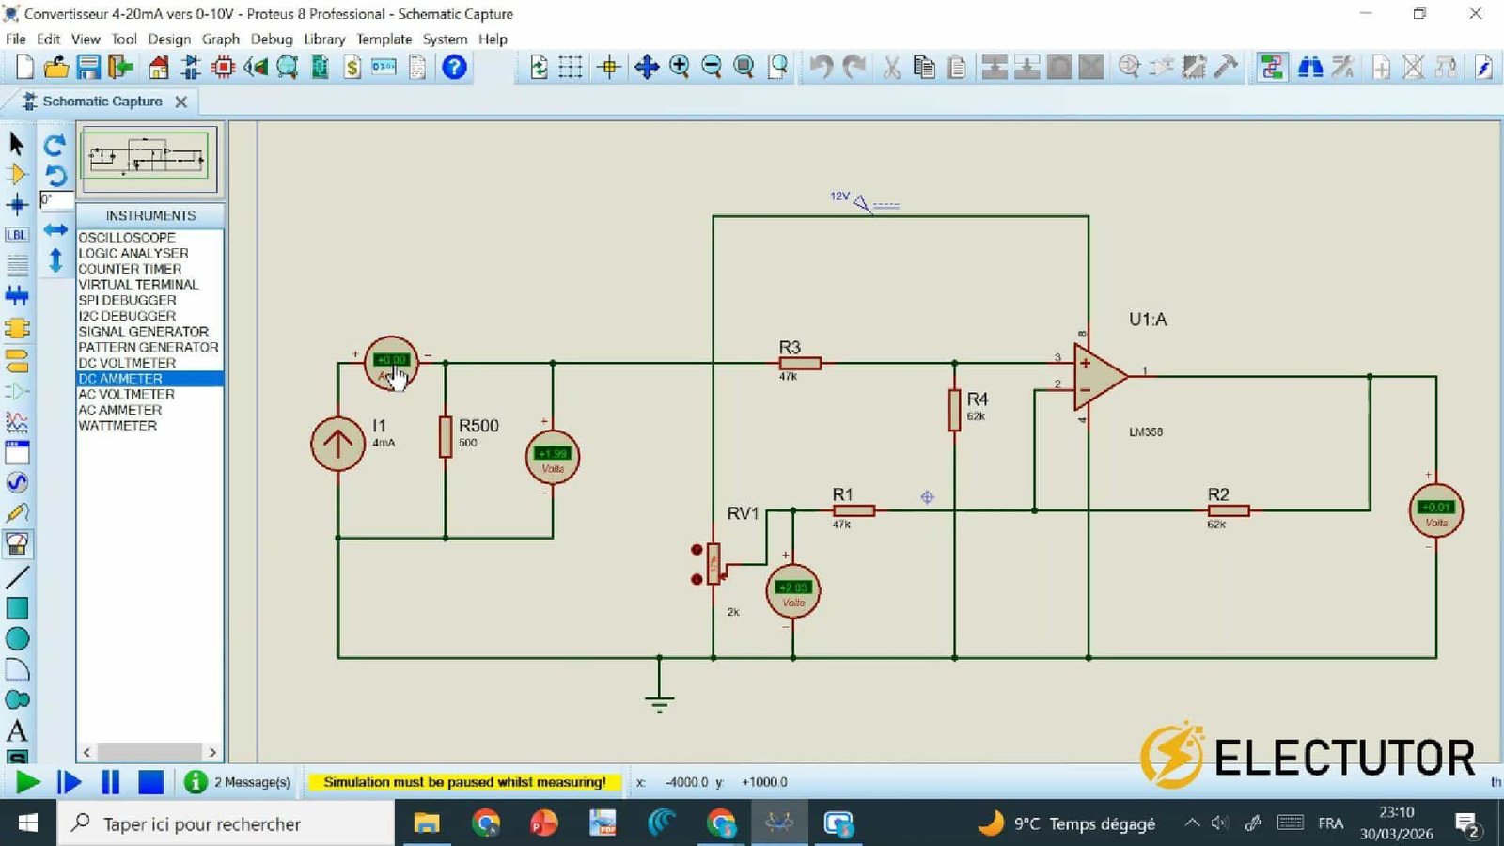Pause the running simulation
This screenshot has width=1504, height=846.
110,781
